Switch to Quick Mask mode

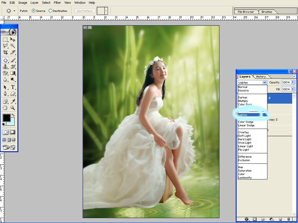pyautogui.click(x=13, y=132)
